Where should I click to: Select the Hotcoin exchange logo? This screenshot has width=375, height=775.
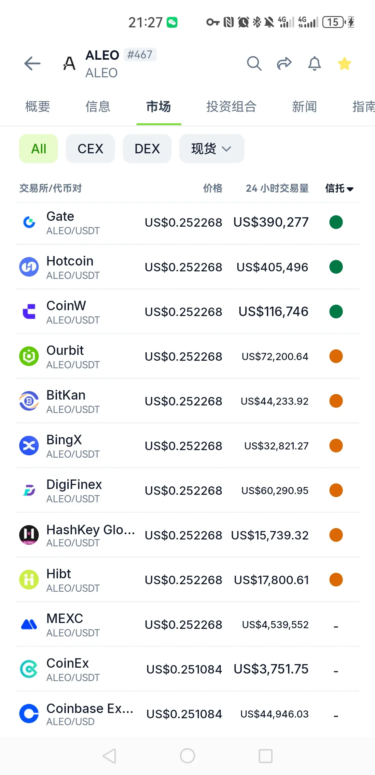(29, 267)
